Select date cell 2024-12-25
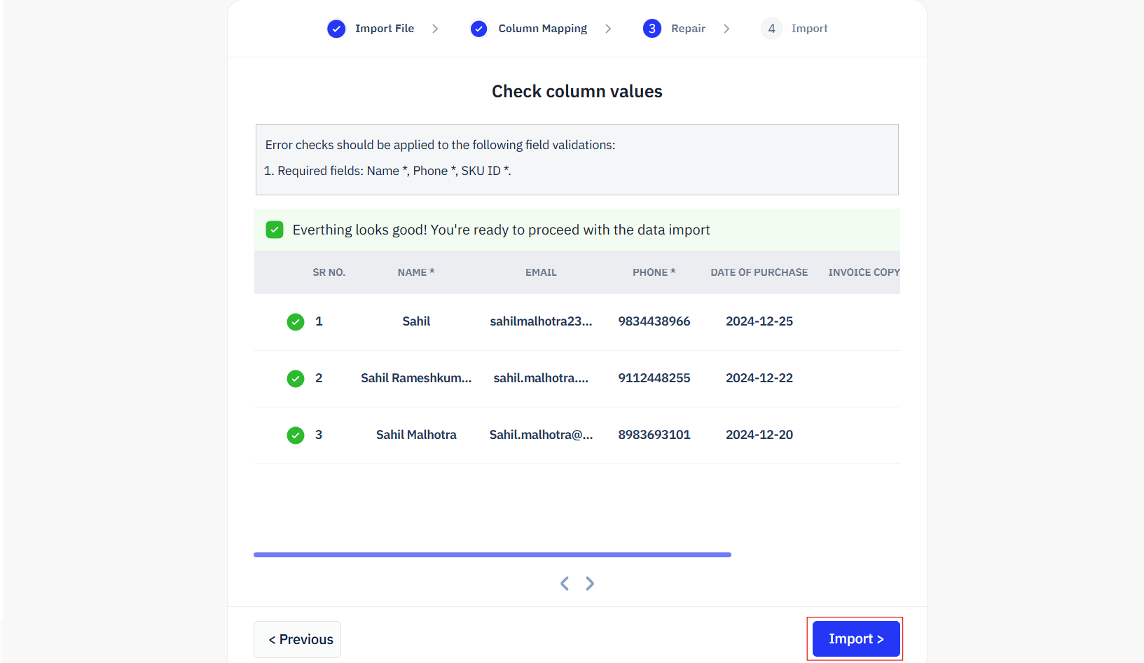1144x663 pixels. pos(759,321)
